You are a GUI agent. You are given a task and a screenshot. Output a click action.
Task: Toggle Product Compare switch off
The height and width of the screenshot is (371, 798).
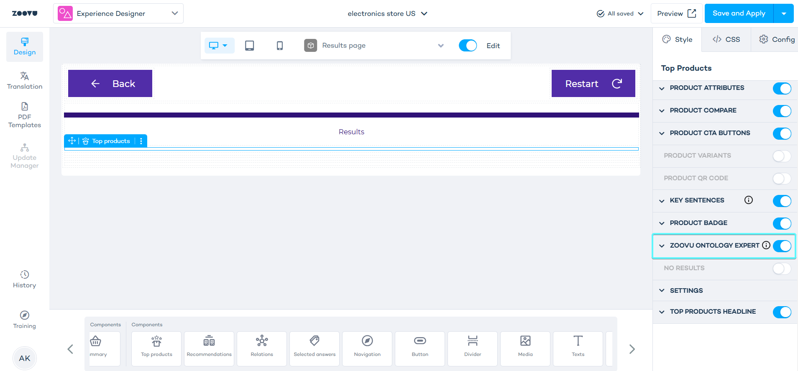tap(781, 111)
